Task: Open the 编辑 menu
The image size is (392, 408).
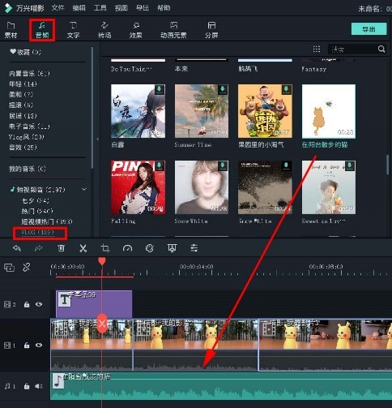Action: click(x=79, y=8)
